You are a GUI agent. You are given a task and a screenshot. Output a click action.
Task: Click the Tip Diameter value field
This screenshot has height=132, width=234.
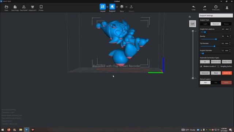[x=223, y=43]
